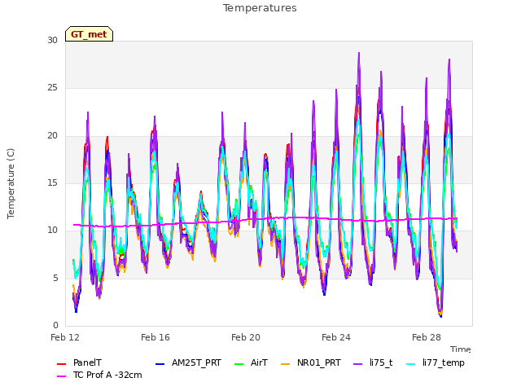Toggle the NR01_PRT legend entry
The image size is (521, 391).
311,362
